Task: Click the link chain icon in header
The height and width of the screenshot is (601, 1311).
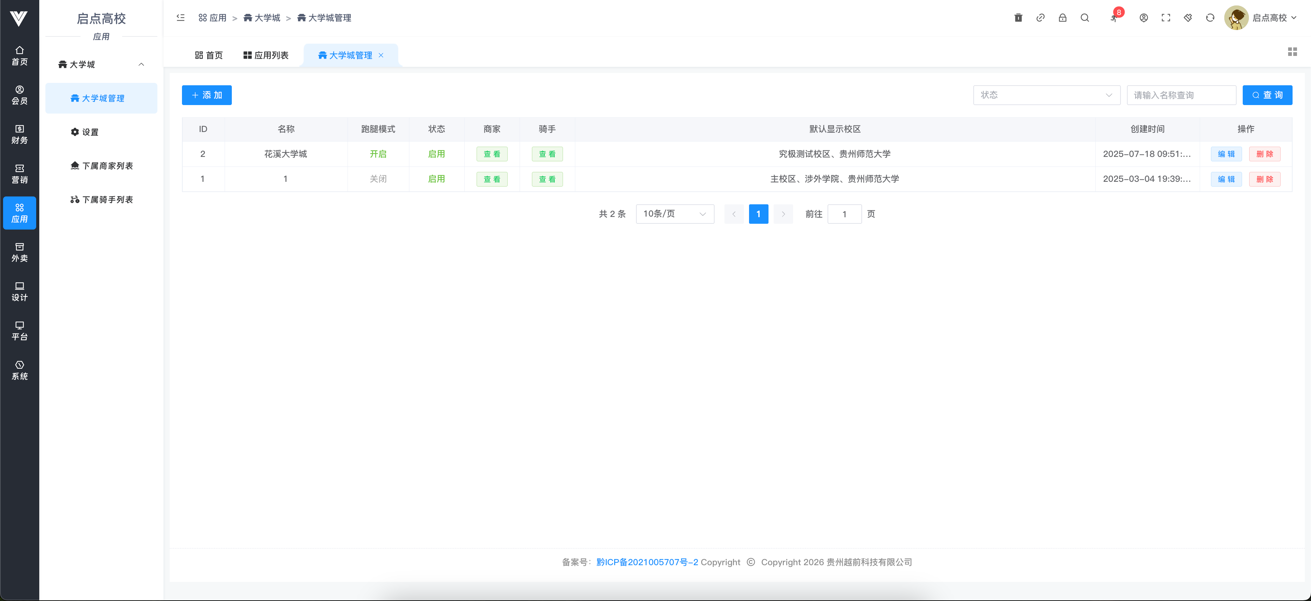Action: [x=1040, y=18]
